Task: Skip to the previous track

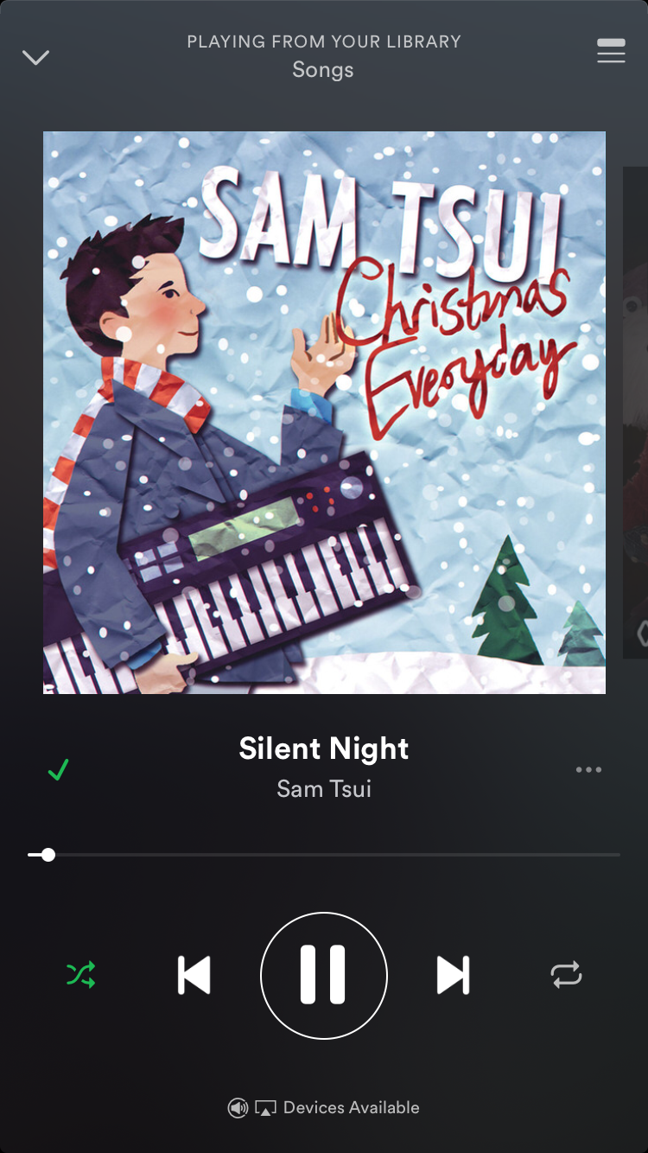Action: [x=194, y=975]
